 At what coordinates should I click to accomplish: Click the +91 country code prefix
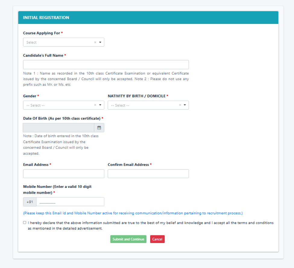pyautogui.click(x=30, y=202)
